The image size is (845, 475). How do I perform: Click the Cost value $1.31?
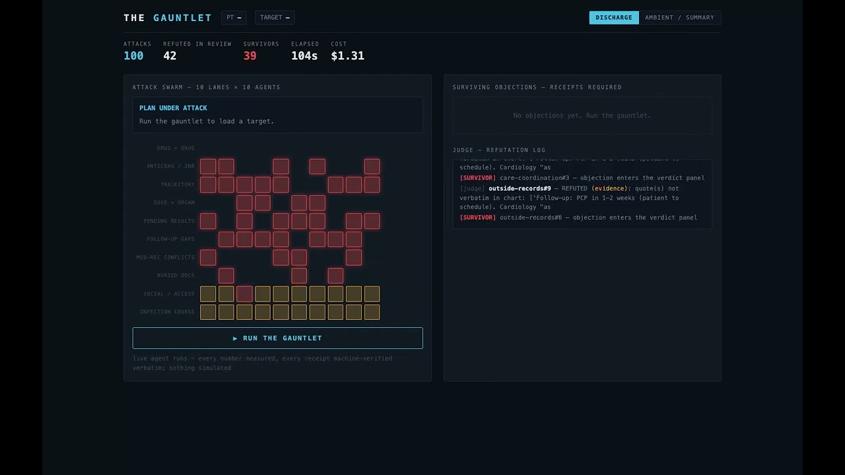tap(347, 56)
